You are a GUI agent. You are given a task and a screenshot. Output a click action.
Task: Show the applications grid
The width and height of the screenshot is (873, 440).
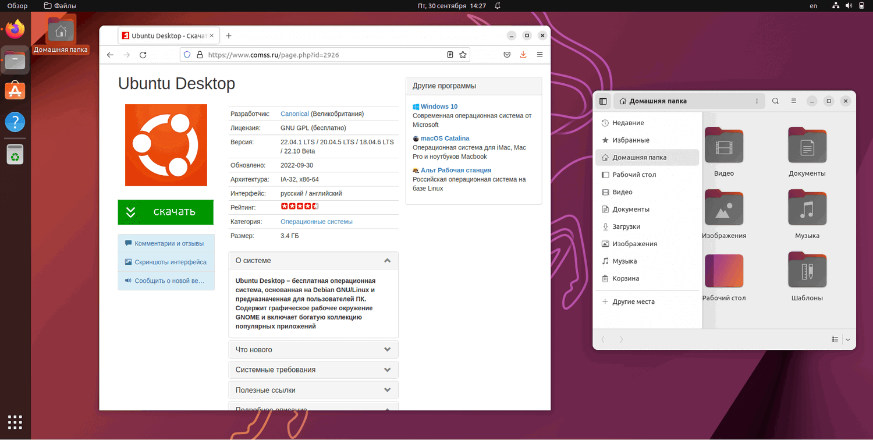15,423
